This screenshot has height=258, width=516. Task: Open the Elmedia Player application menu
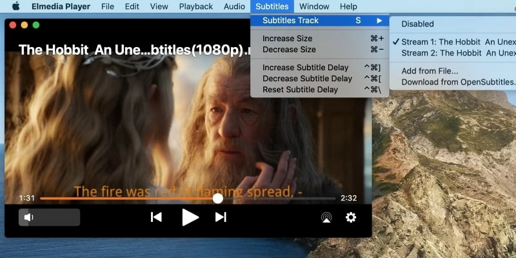[x=61, y=6]
